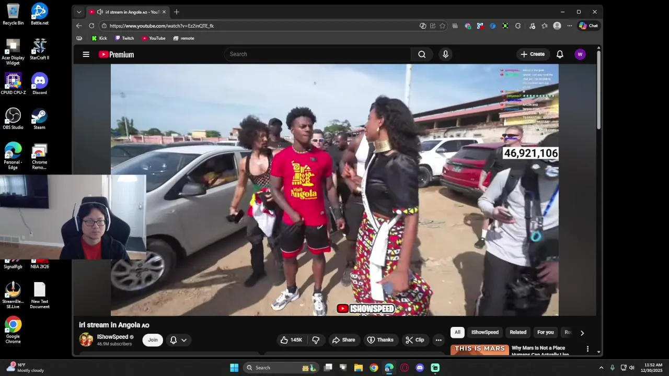
Task: Open CPUID CPU-Z desktop shortcut
Action: pyautogui.click(x=13, y=84)
